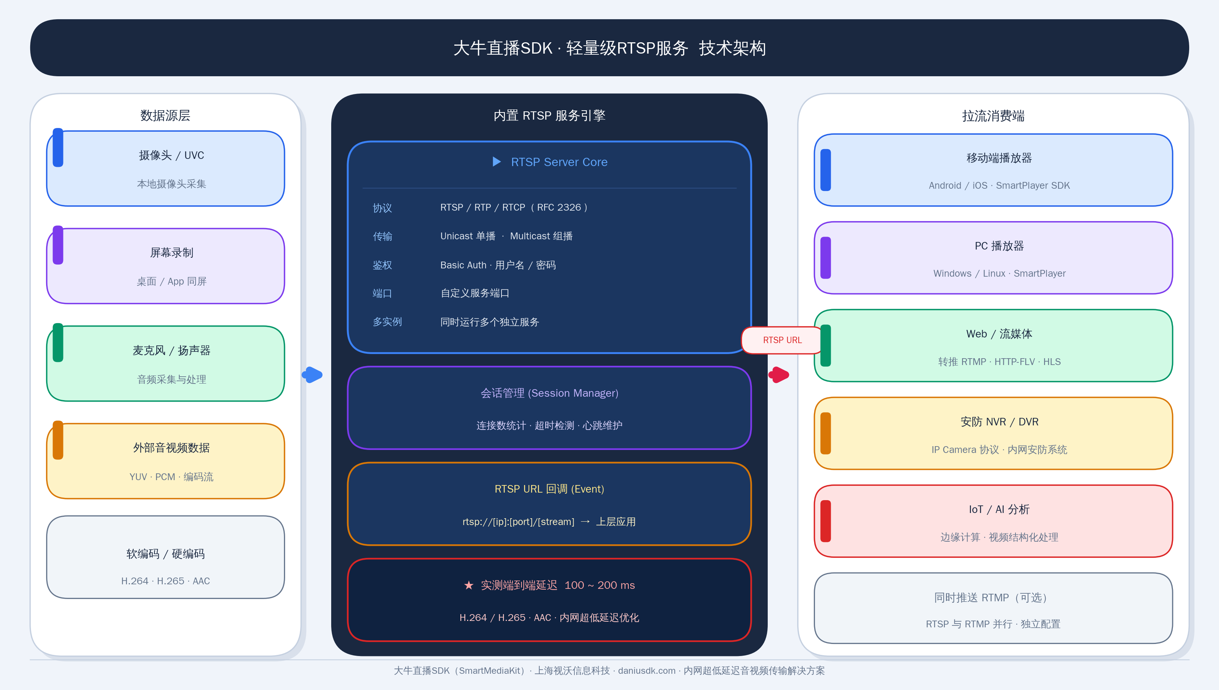Click the purple accent bar on 屏幕录制
Image resolution: width=1219 pixels, height=690 pixels.
[58, 245]
